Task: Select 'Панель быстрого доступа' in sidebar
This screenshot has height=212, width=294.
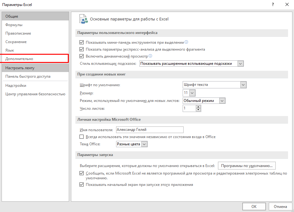Action: [28, 76]
